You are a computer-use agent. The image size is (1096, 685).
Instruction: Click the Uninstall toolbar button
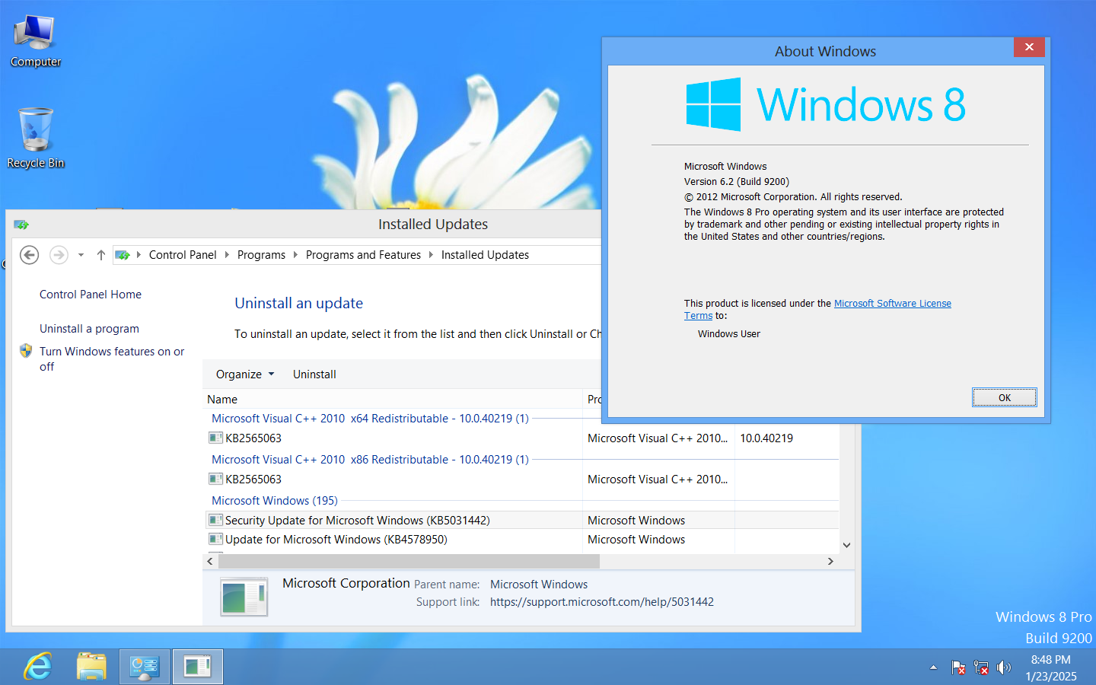click(x=314, y=374)
